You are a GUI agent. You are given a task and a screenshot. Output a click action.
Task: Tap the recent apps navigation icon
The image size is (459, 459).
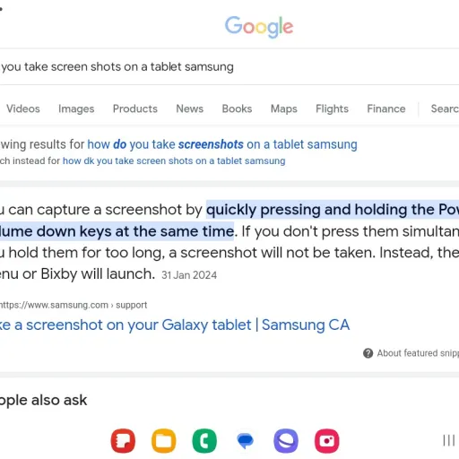[448, 440]
